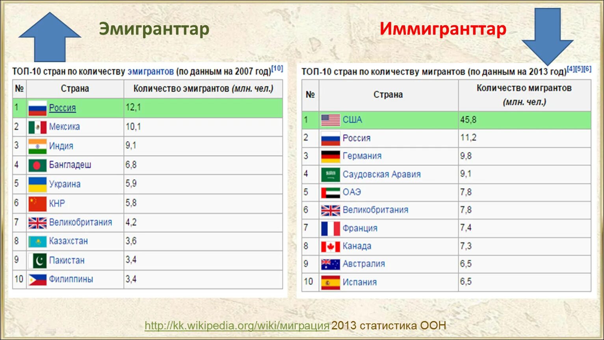Screen dimensions: 604x340
Task: Click the 7,3 value for Канада
Action: coord(466,246)
